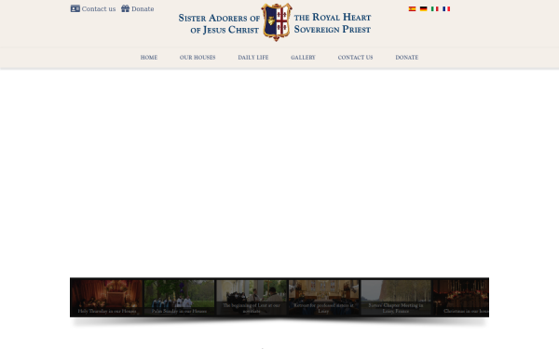Open Palm Sunday in our Houses thumbnail
Screen dimensions: 559x349
179,298
